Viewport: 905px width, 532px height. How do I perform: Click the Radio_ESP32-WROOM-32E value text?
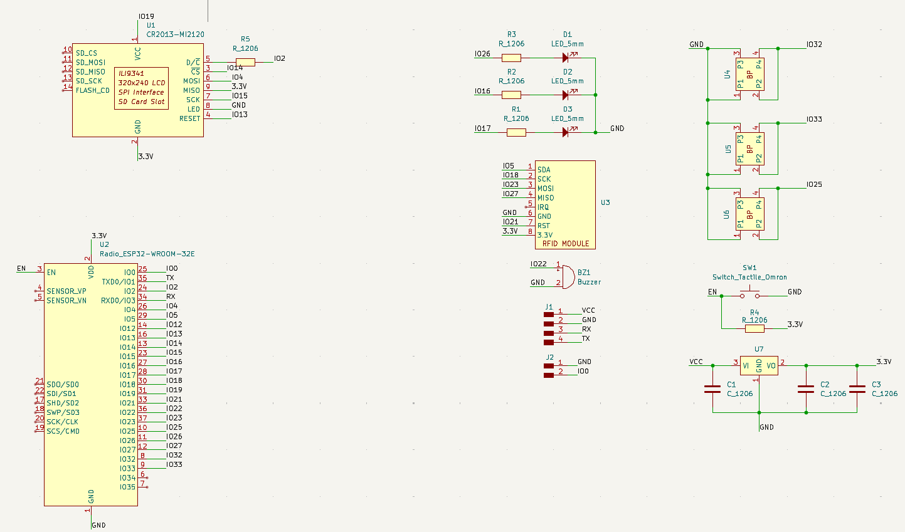147,254
